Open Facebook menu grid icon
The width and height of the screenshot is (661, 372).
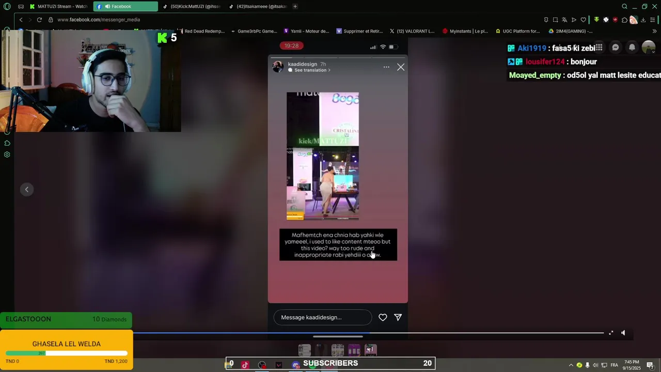pos(599,47)
